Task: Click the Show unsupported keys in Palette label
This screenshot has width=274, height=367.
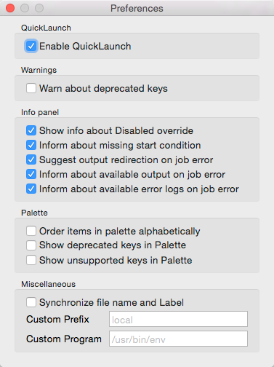Action: [116, 261]
